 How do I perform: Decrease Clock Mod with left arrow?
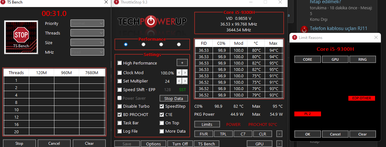(179, 73)
